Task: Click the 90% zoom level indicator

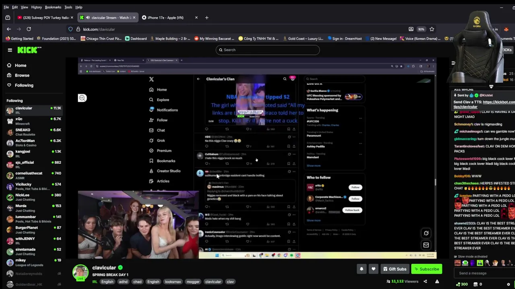Action: [x=421, y=29]
